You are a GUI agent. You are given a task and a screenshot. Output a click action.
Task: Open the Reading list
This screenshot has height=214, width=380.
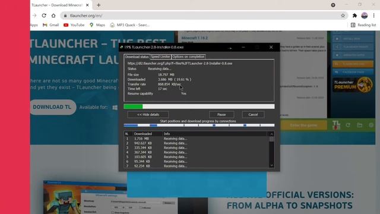point(363,25)
